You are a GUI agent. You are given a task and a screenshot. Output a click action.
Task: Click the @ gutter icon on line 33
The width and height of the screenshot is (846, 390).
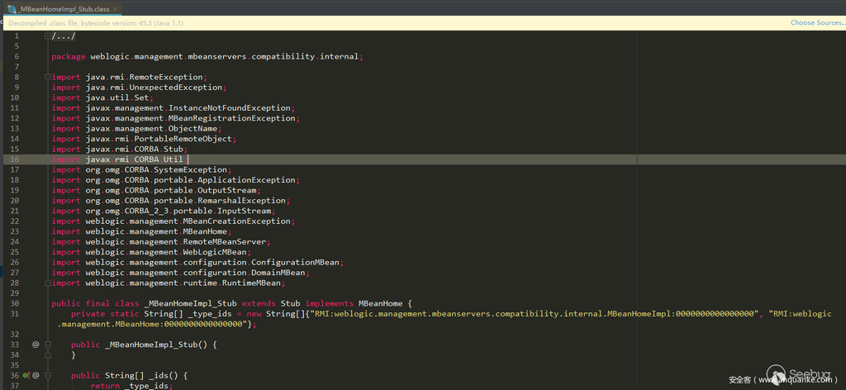(36, 345)
